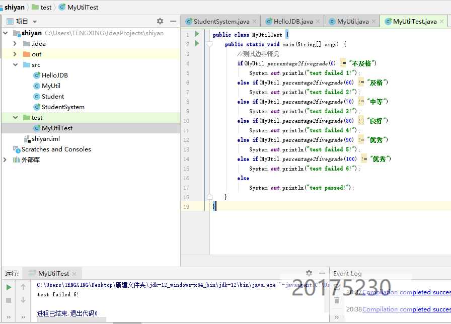Expand the out folder
The height and width of the screenshot is (324, 451).
tap(15, 54)
